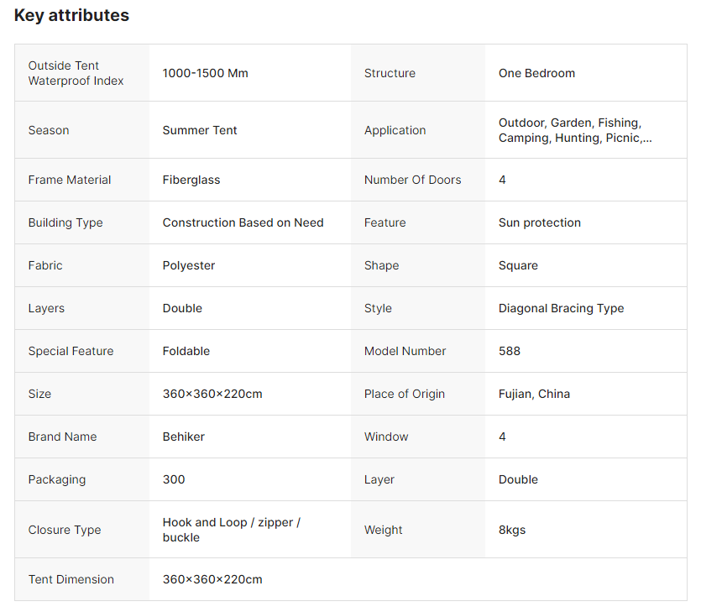Click the Key attributes heading

coord(71,15)
